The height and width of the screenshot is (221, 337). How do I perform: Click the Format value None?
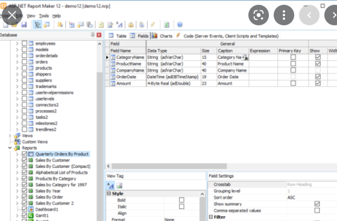[x=169, y=219]
